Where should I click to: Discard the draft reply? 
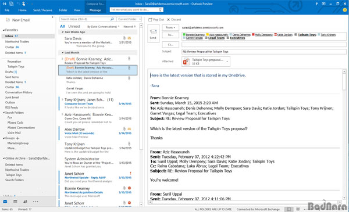[x=174, y=20]
